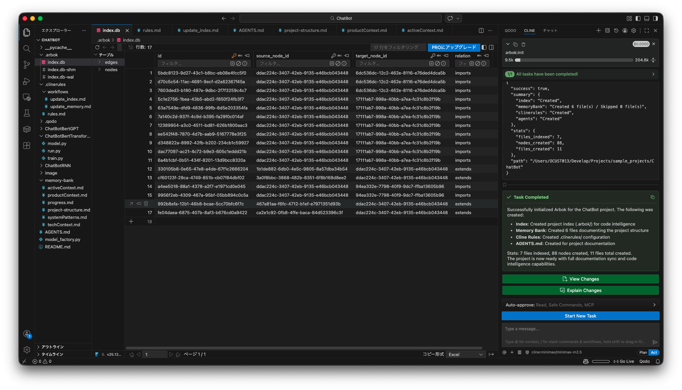Open the Source Control view
Screen dimensions: 682x390
[27, 65]
